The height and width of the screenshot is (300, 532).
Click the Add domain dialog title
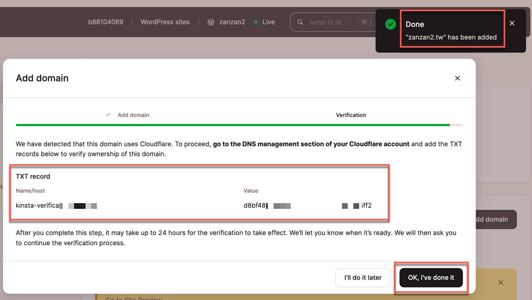pyautogui.click(x=42, y=78)
